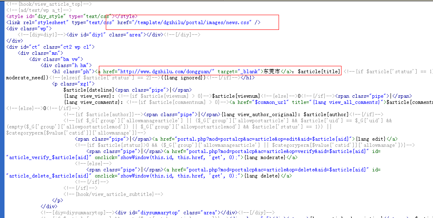Screen dimensions: 433x218
Task: Click the div class="mn" line
Action: (40, 53)
